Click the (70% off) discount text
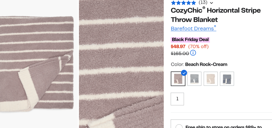 coord(198,46)
